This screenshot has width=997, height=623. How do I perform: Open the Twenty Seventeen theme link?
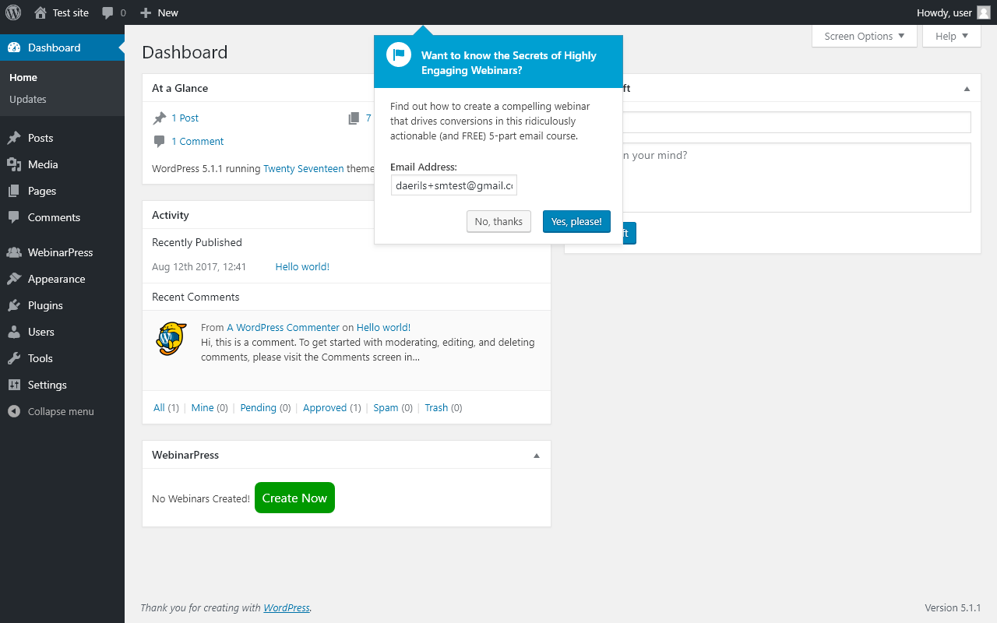click(304, 168)
